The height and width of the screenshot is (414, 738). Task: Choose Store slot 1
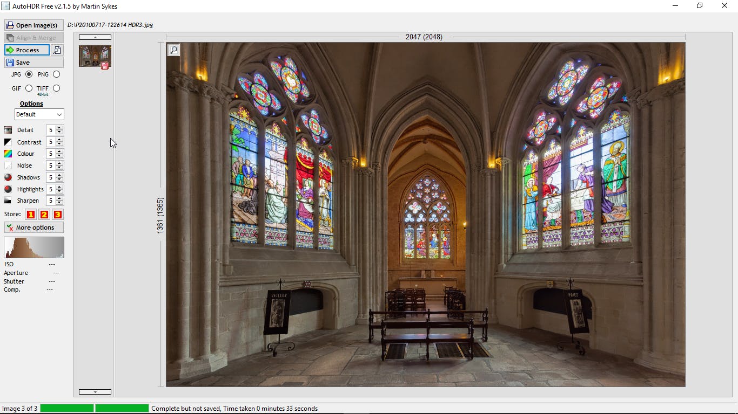click(x=30, y=215)
